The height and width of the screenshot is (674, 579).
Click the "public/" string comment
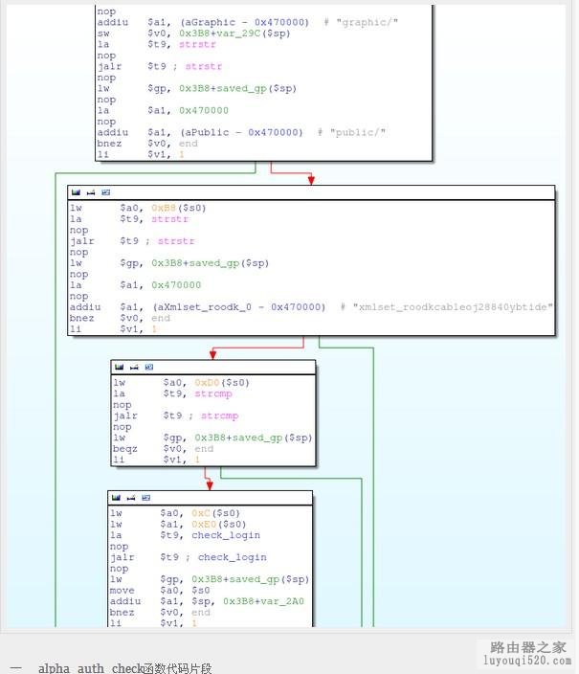[x=358, y=132]
